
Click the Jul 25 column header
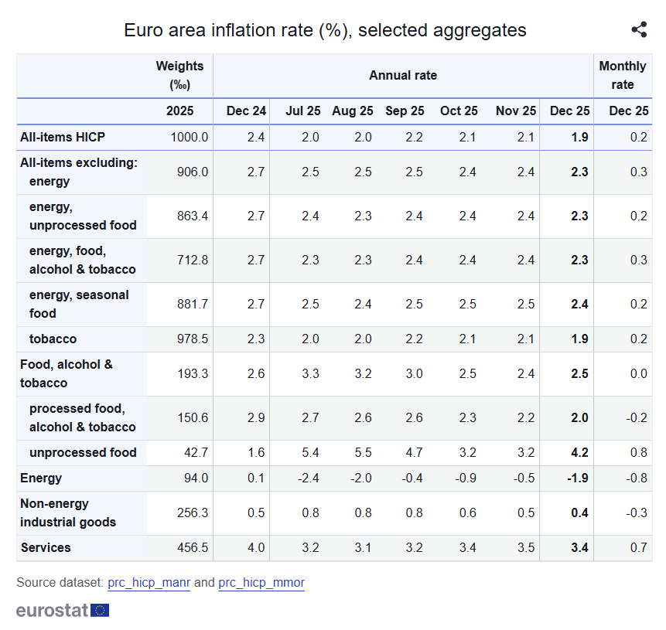303,111
